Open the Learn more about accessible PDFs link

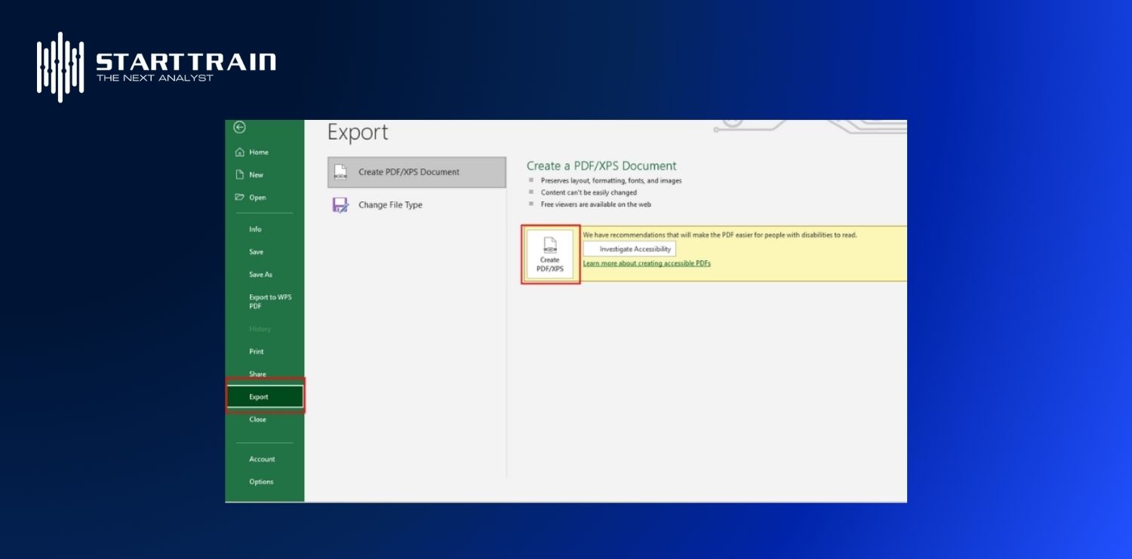646,263
